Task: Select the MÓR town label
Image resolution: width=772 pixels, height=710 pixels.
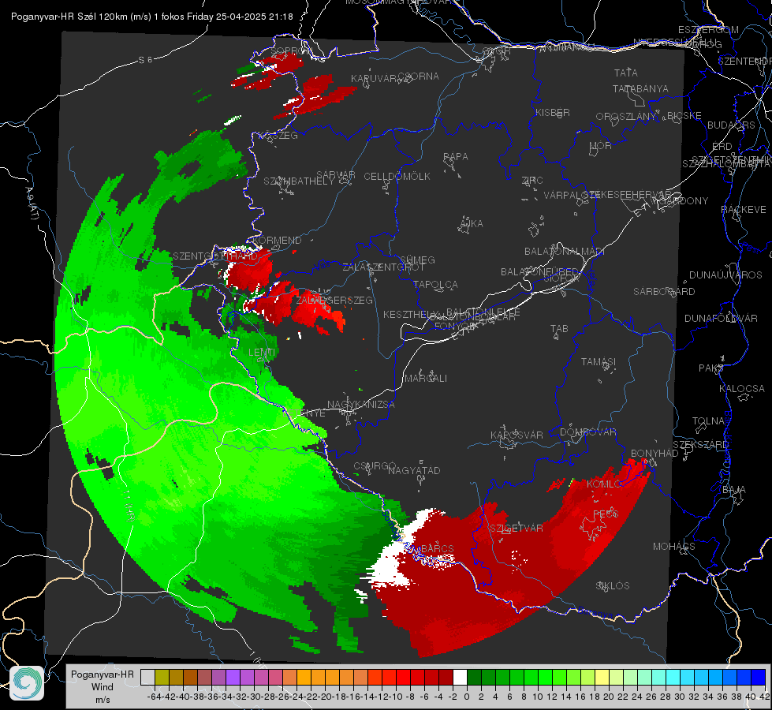Action: 601,146
